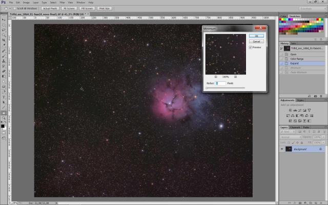The height and width of the screenshot is (205, 328).
Task: Uncheck the Preview checkbox in the Minimum dialog
Action: [250, 47]
